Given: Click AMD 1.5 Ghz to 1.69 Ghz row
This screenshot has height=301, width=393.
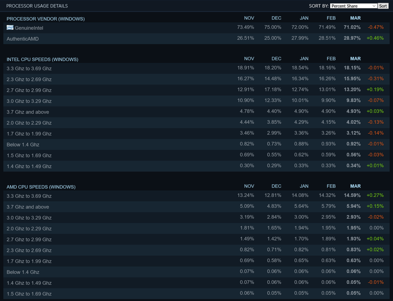Looking at the screenshot, I should (29, 293).
